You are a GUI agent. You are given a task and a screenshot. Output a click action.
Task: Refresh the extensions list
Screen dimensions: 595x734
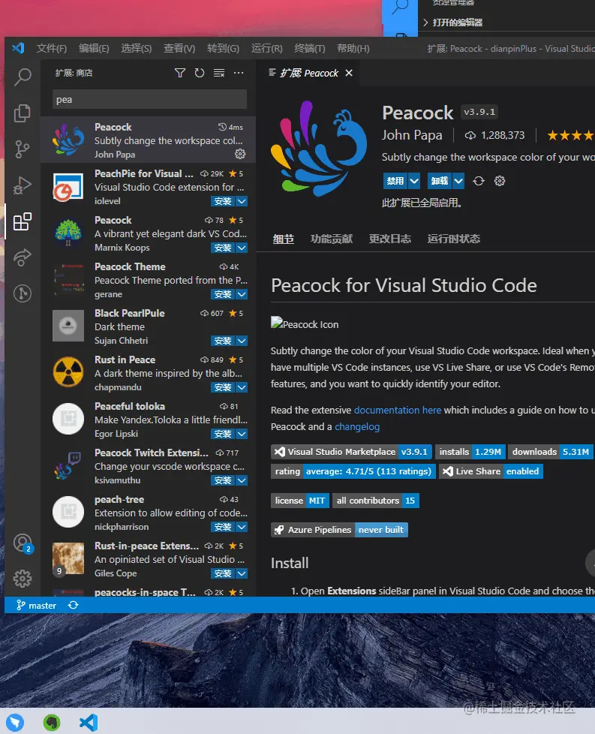200,73
